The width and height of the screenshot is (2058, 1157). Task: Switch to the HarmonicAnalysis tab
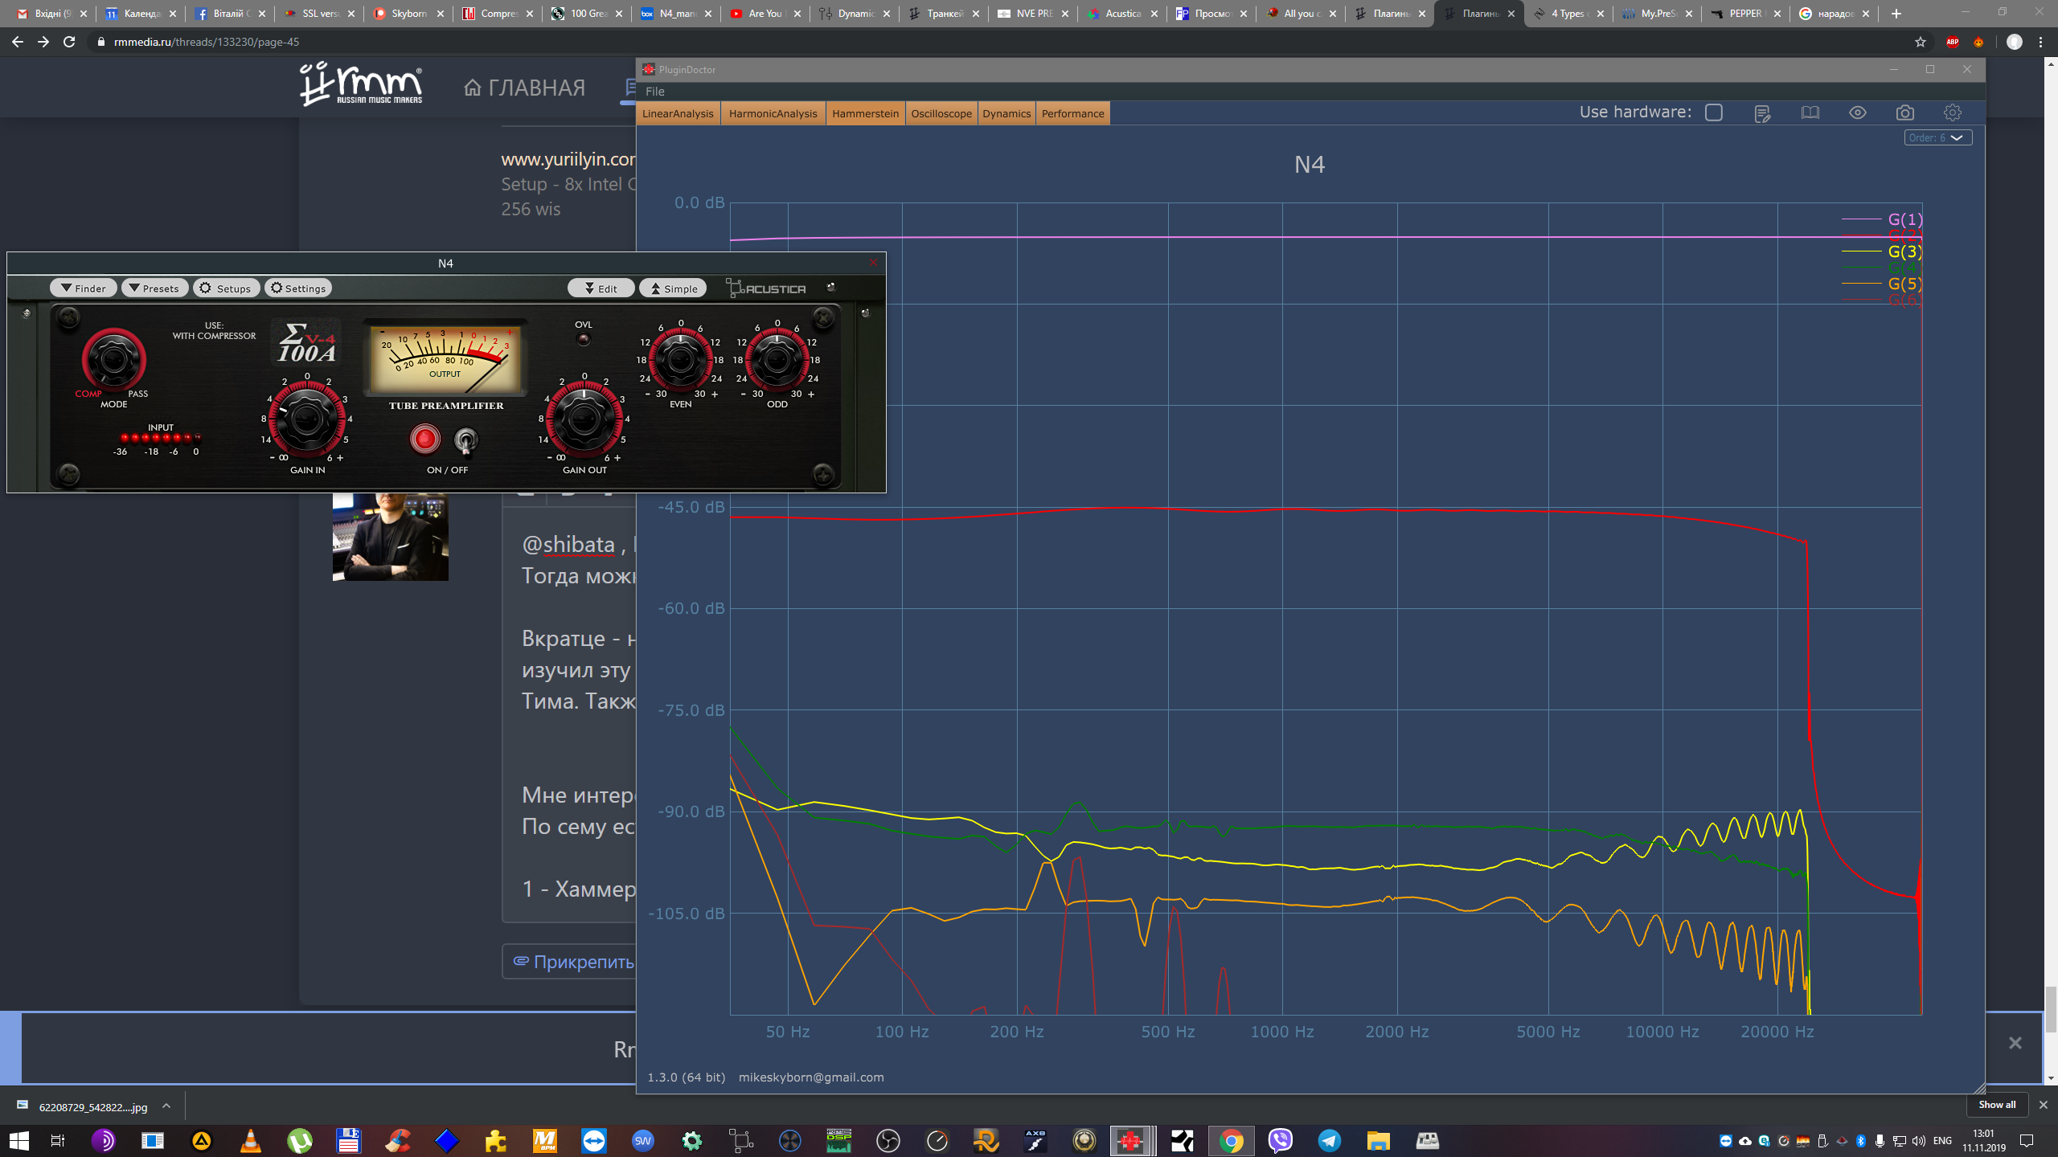[773, 113]
